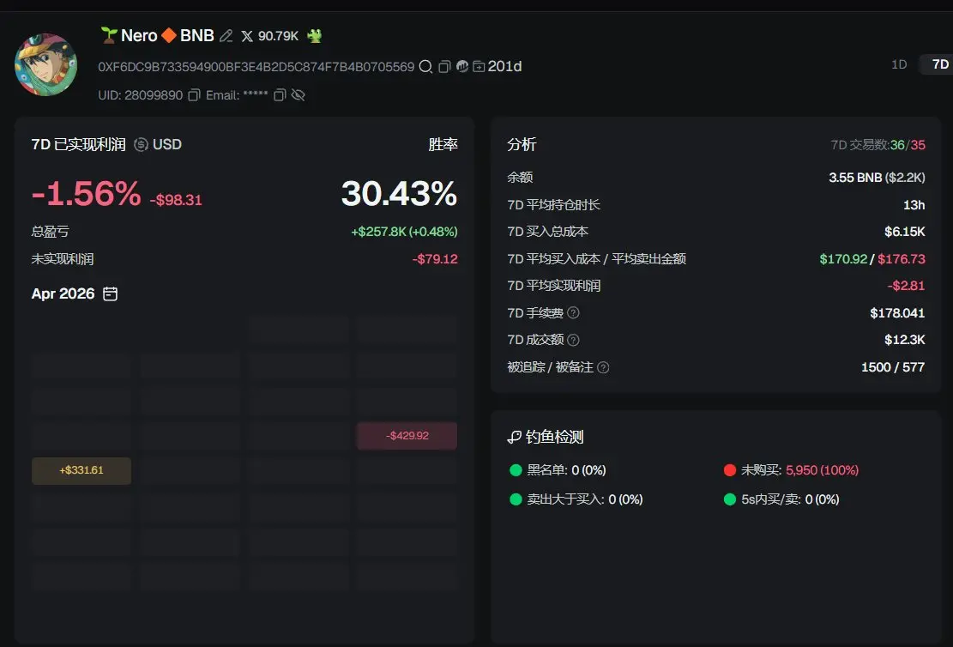Image resolution: width=953 pixels, height=647 pixels.
Task: Click the -$98.31 realized loss amount
Action: click(x=176, y=200)
